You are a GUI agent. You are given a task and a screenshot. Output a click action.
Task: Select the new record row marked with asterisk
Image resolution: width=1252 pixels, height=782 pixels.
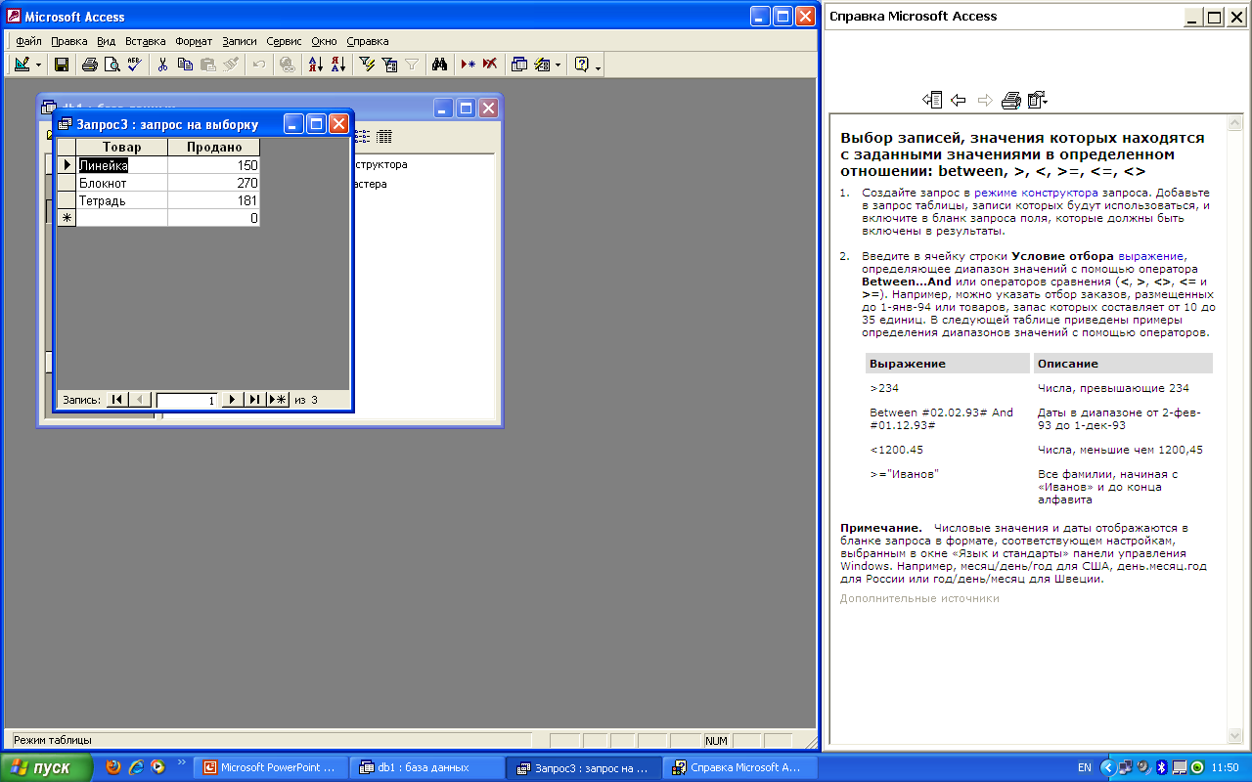(67, 218)
